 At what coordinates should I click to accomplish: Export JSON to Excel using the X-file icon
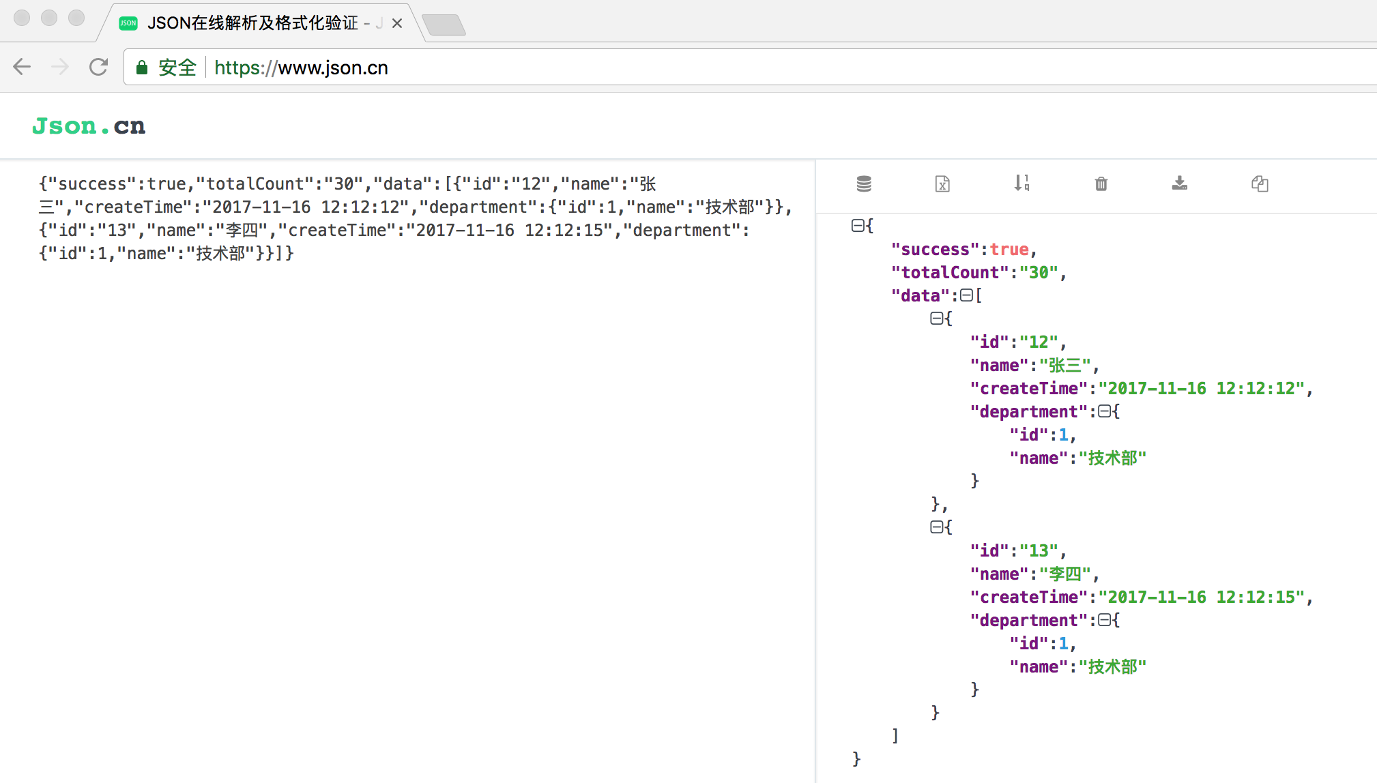pyautogui.click(x=942, y=184)
